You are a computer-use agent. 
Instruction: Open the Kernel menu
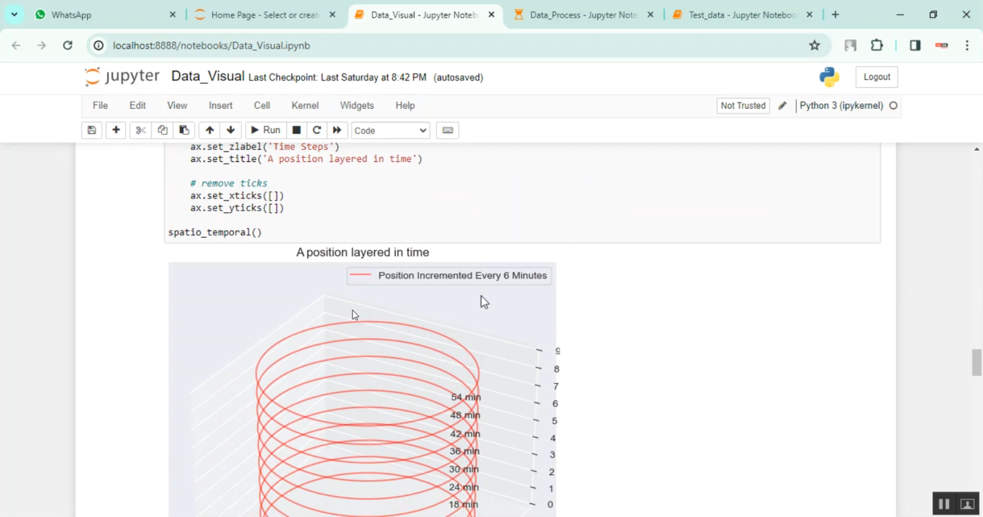pos(305,105)
